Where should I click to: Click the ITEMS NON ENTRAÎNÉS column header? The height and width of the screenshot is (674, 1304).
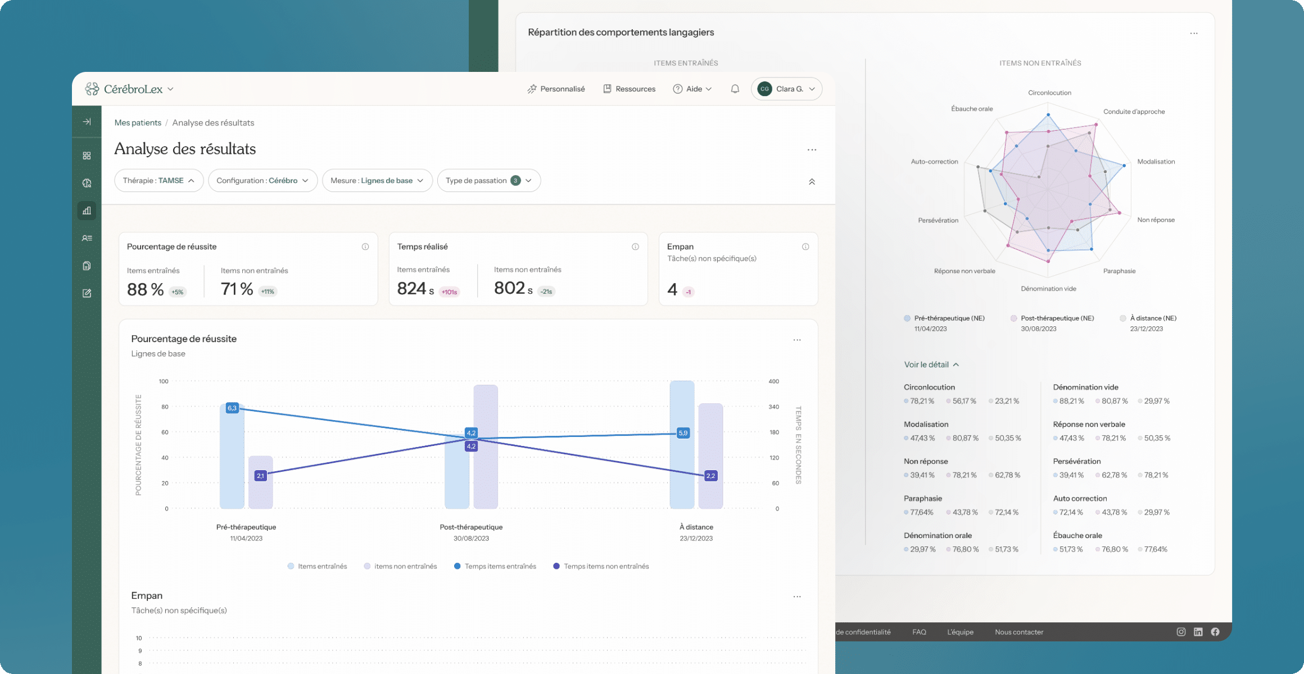(x=1040, y=63)
